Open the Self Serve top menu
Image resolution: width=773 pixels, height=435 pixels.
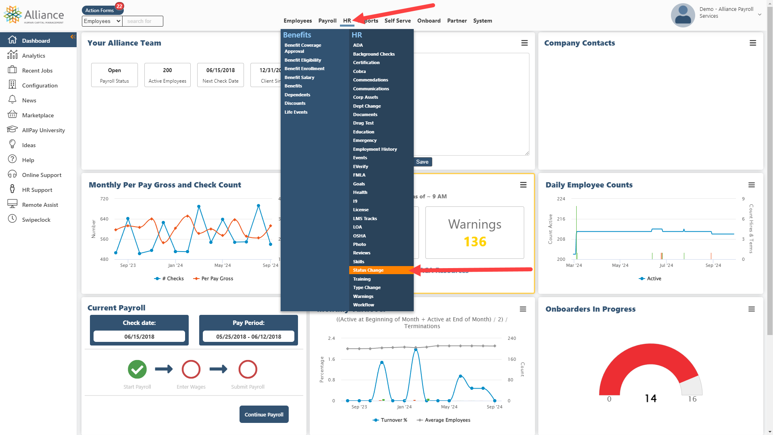pyautogui.click(x=398, y=21)
